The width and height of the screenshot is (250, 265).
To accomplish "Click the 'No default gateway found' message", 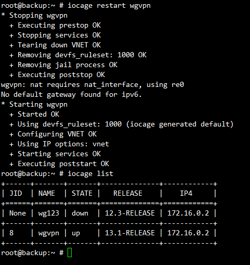I will coord(71,95).
